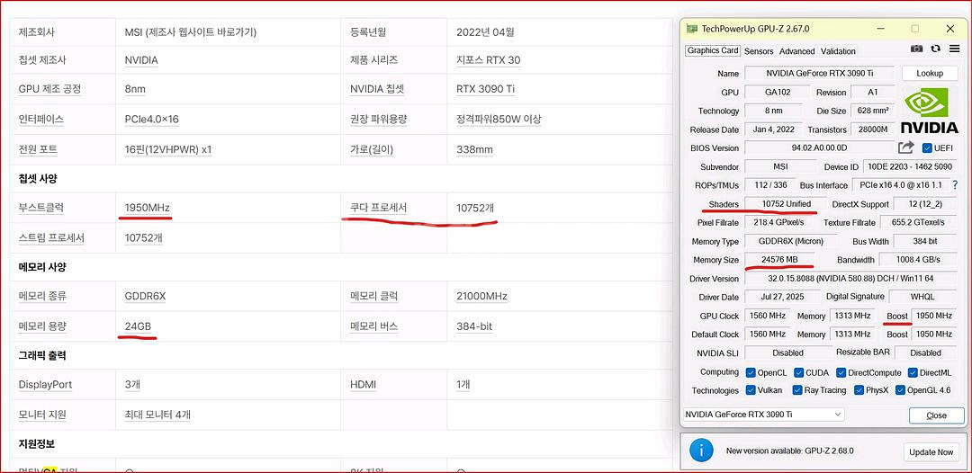Toggle the OpenCL checkbox
Screen dimensions: 972x473
750,372
